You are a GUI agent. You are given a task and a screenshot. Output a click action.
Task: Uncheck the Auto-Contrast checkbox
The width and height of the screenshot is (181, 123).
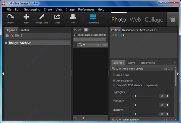pyautogui.click(x=114, y=81)
